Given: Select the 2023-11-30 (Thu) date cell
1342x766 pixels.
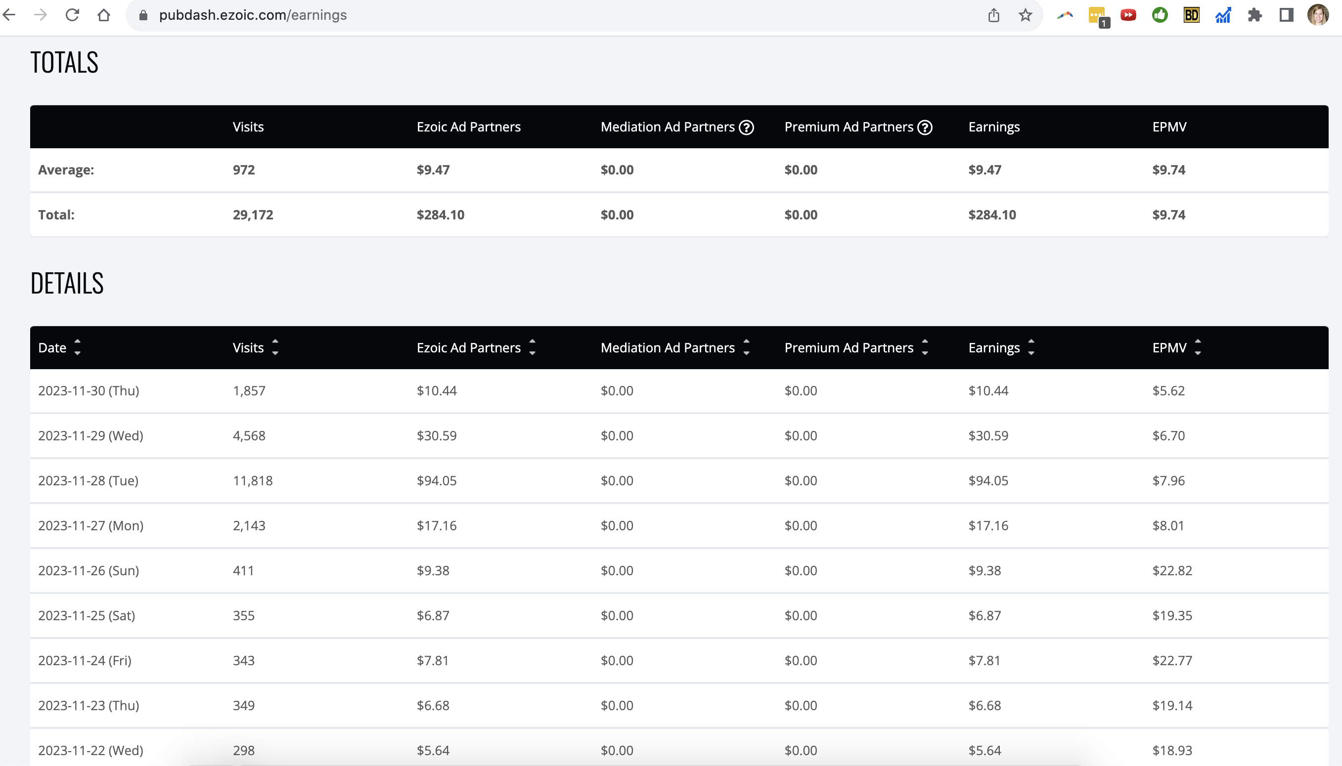Looking at the screenshot, I should (x=89, y=390).
